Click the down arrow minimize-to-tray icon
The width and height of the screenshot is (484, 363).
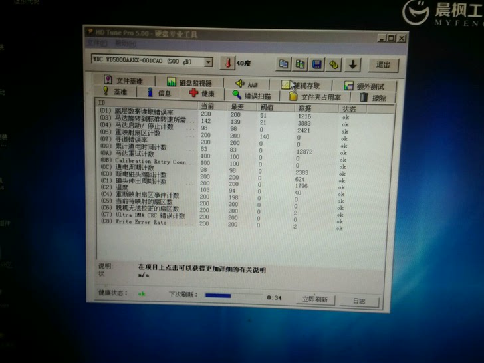352,65
